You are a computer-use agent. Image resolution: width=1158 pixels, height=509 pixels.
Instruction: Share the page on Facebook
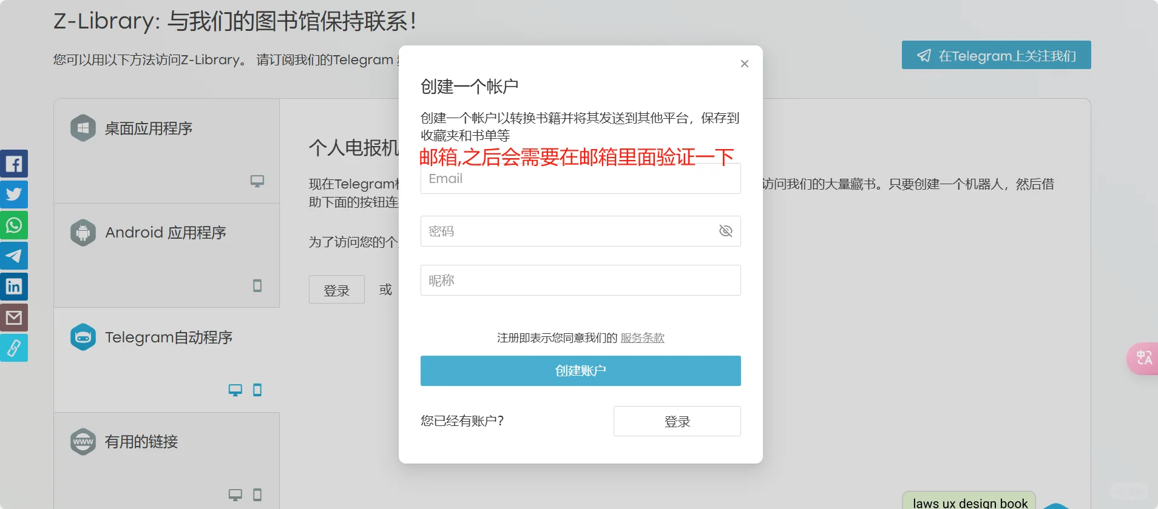point(14,164)
